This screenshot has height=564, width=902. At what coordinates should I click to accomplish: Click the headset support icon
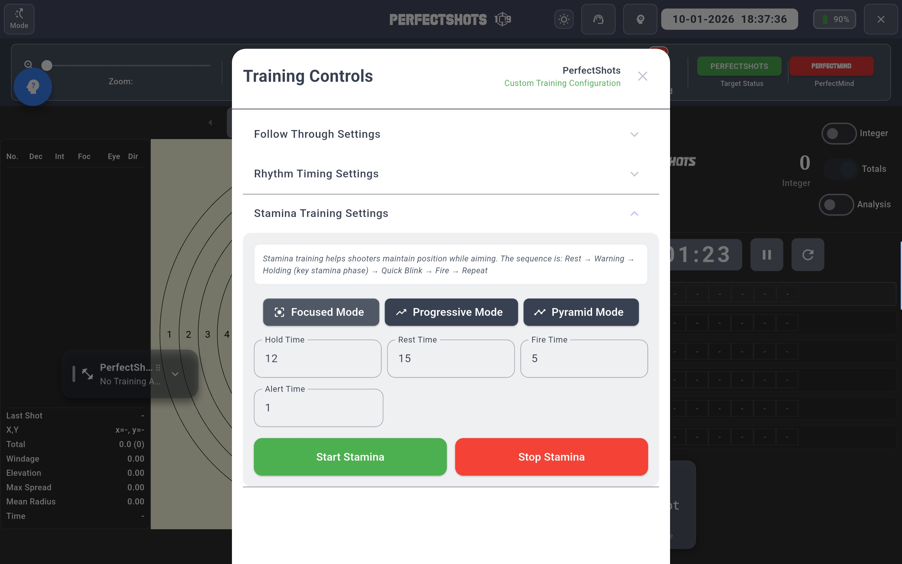coord(598,19)
